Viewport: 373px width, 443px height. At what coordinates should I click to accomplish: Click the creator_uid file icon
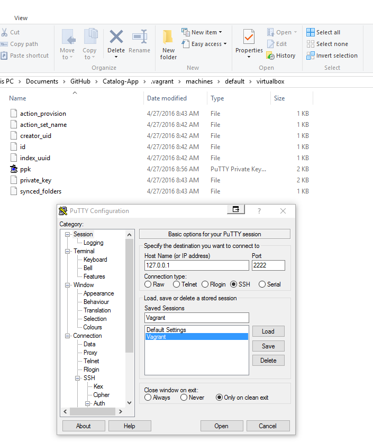14,136
